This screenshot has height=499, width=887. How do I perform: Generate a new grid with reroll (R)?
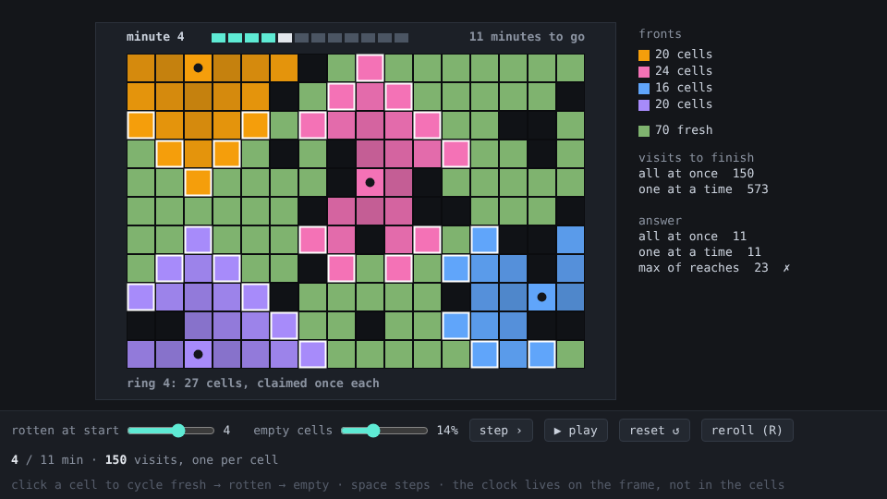[x=747, y=431]
